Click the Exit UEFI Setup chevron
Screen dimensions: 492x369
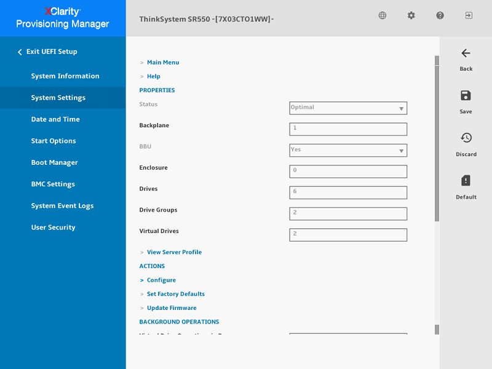point(20,52)
